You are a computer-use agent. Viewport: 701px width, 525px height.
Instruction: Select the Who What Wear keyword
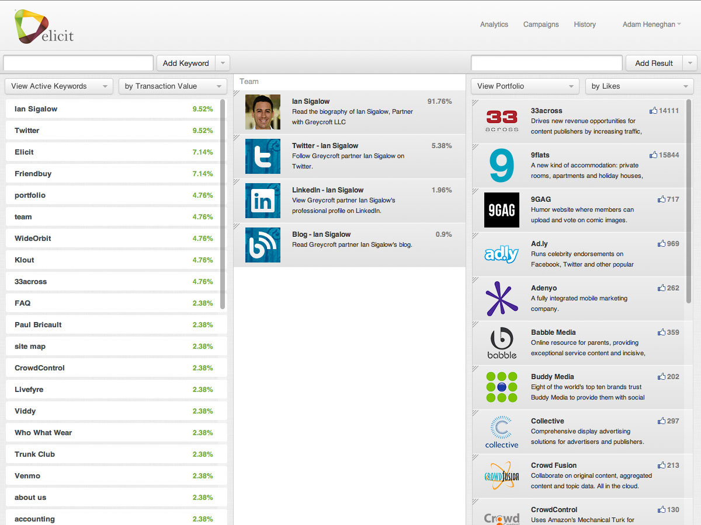116,433
